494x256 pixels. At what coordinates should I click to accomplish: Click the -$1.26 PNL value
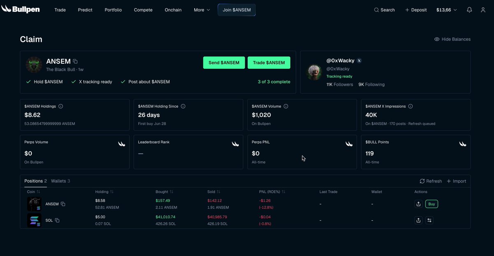[265, 201]
